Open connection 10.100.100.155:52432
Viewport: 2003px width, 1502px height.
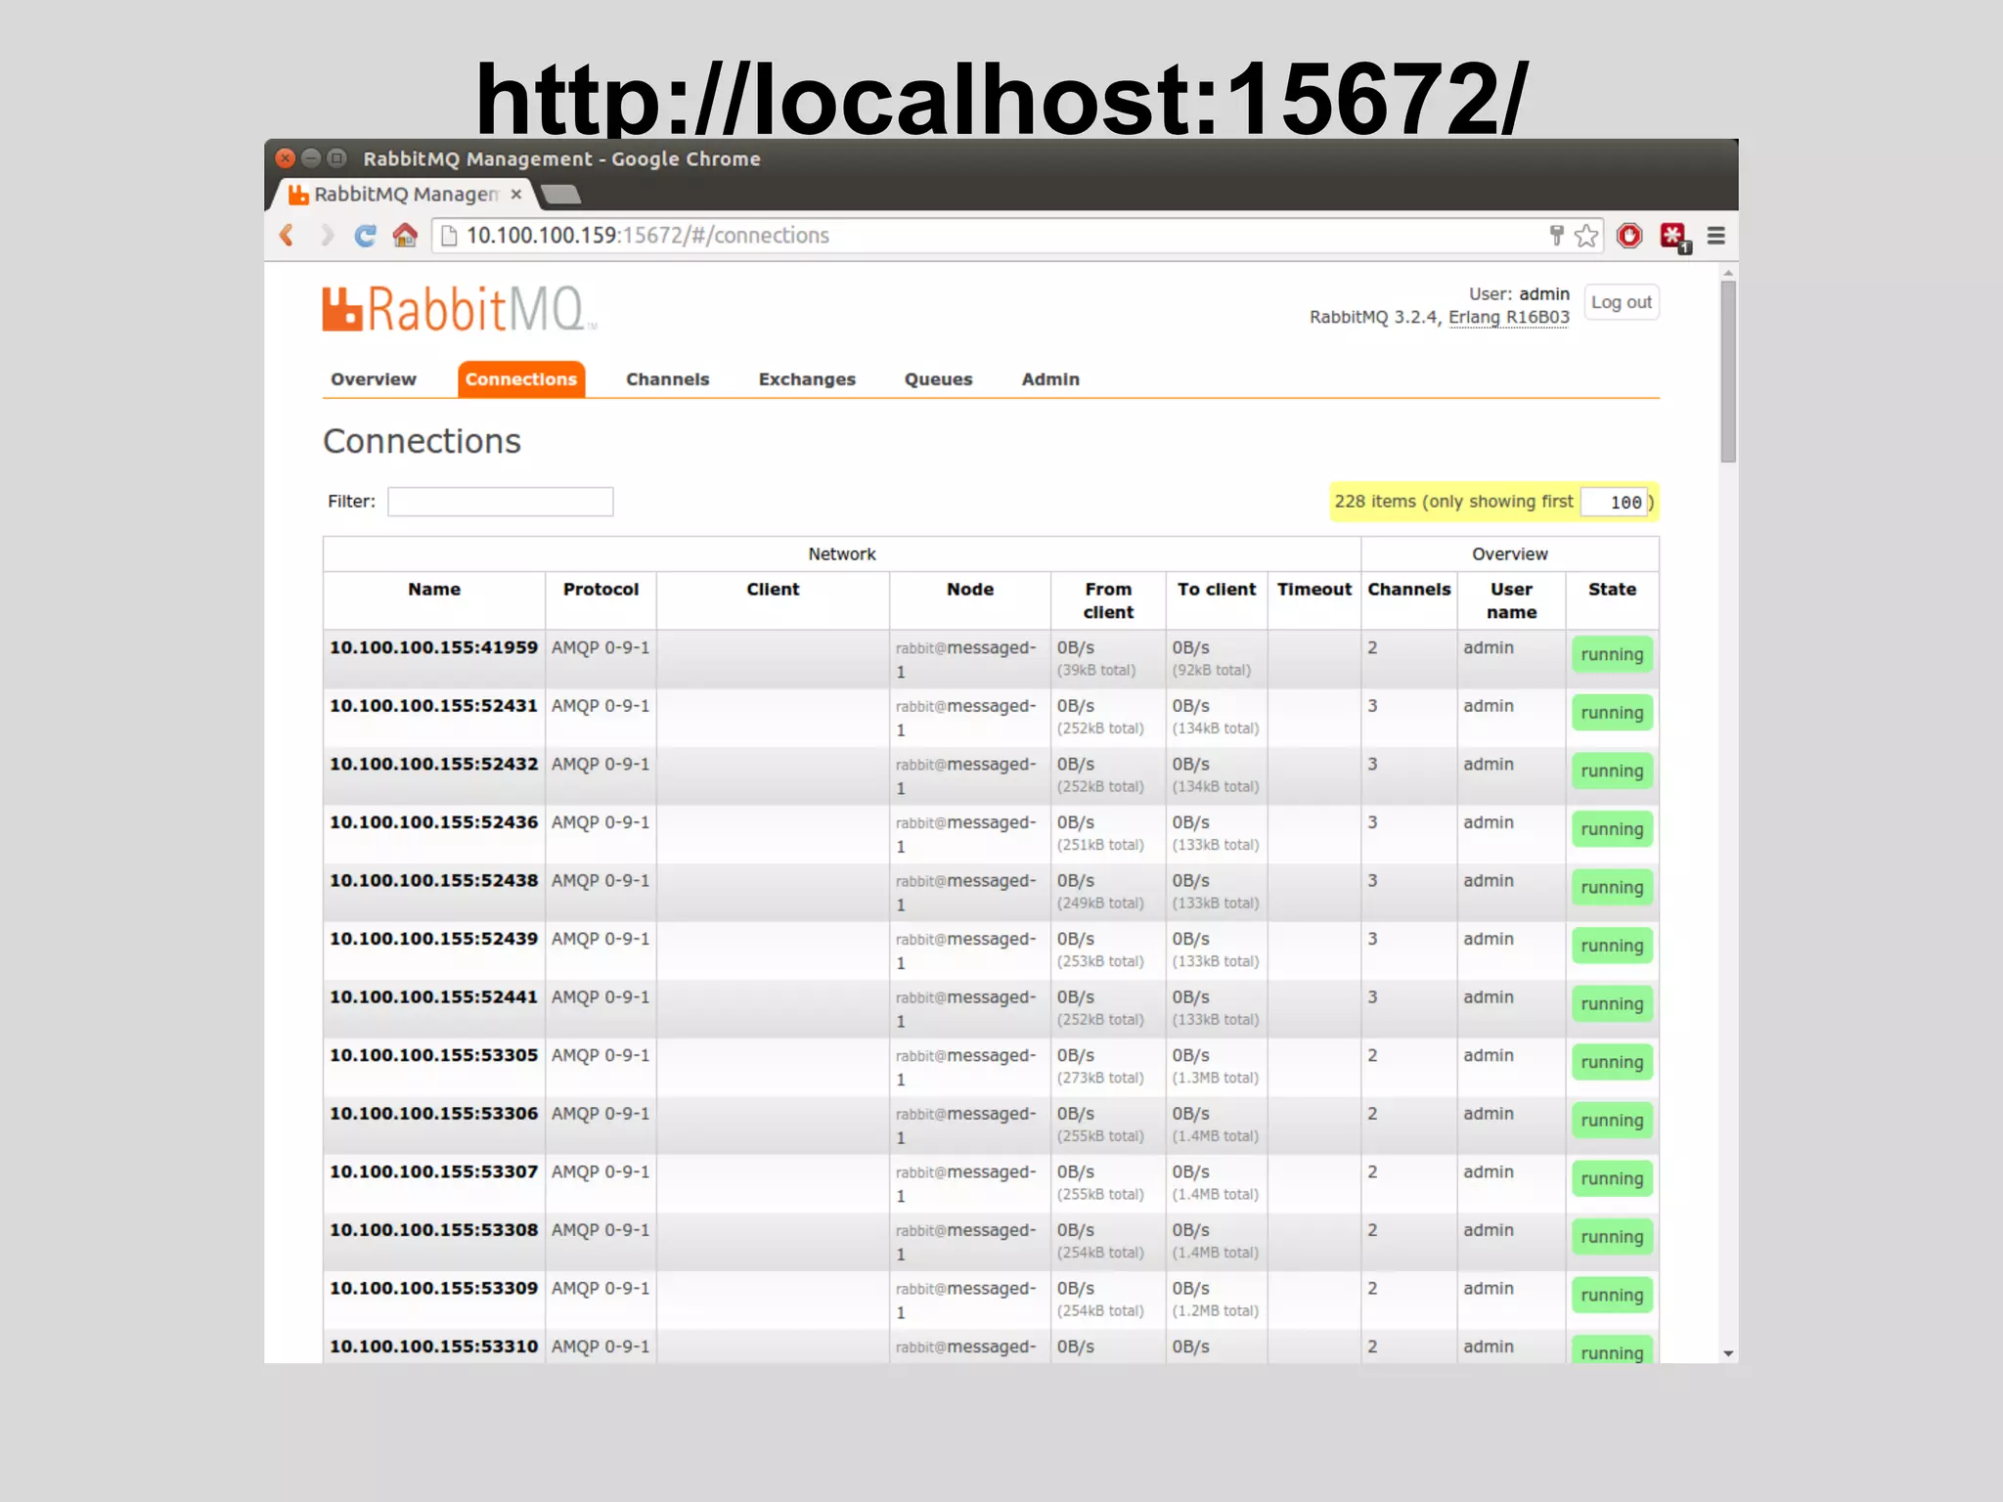(433, 764)
